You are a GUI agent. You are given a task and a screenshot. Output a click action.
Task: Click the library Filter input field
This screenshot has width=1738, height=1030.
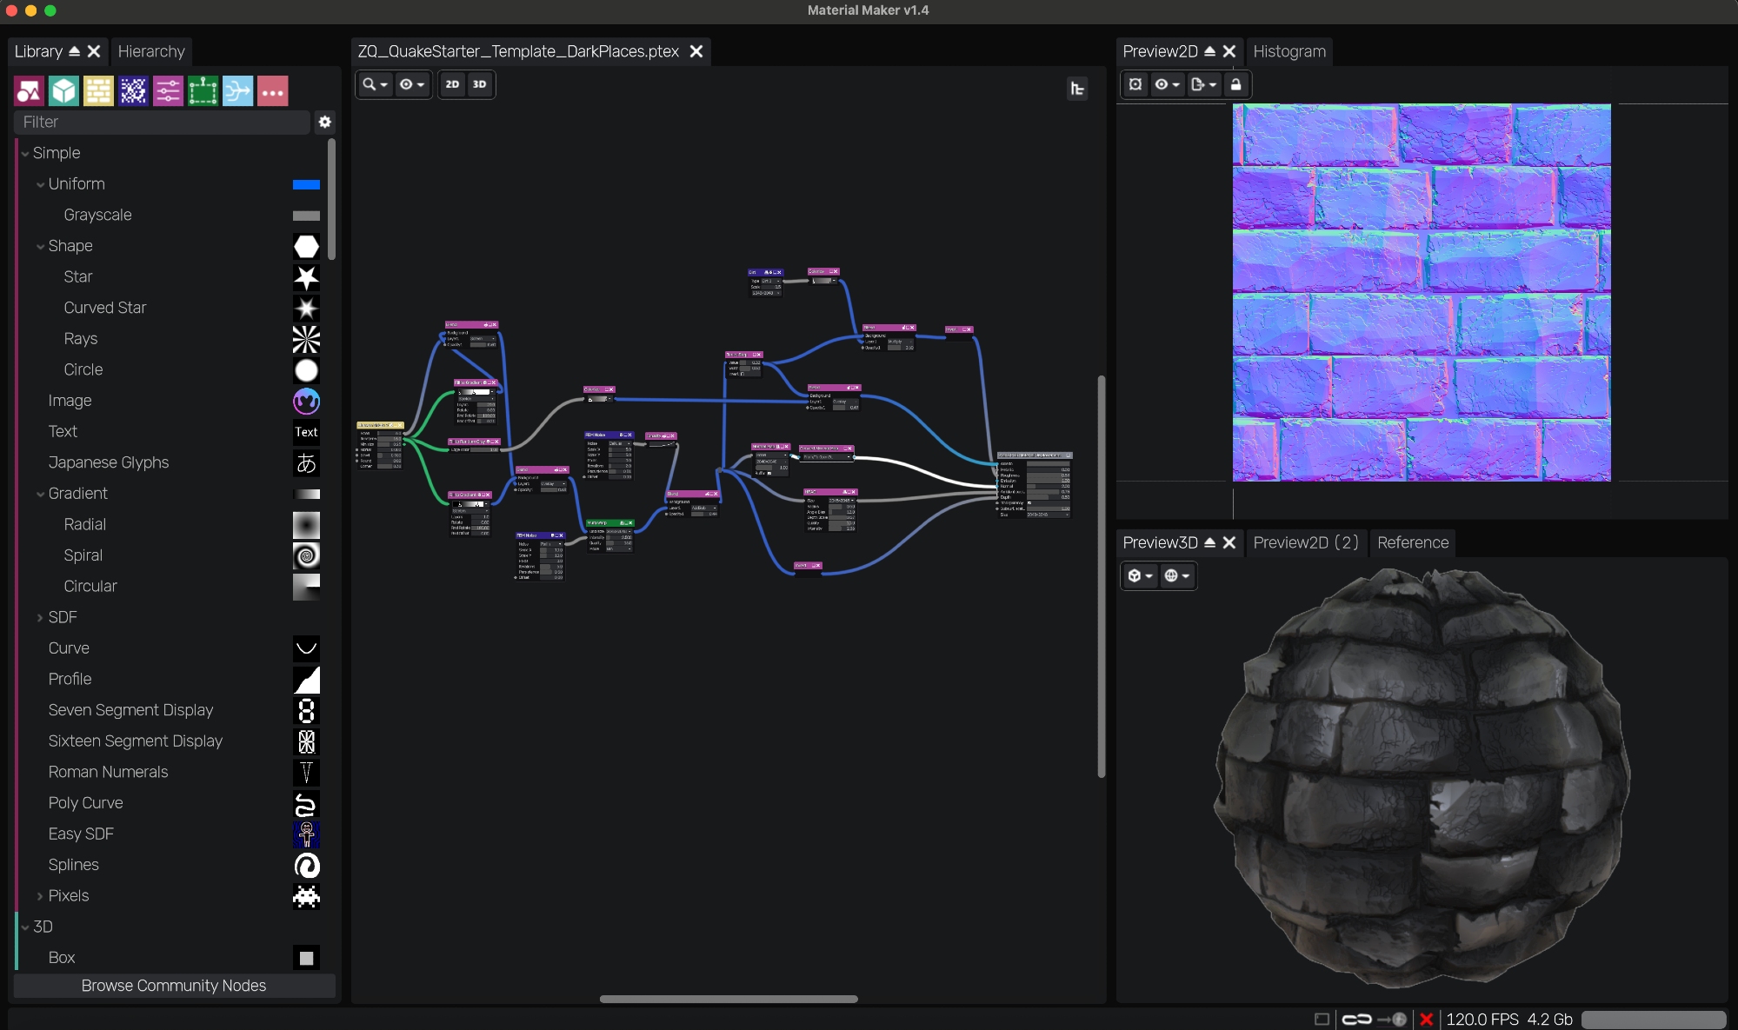(162, 122)
